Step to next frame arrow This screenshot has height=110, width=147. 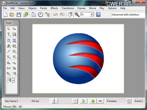(x=73, y=101)
